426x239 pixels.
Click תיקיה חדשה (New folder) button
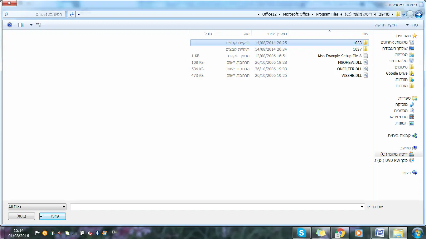(x=385, y=25)
